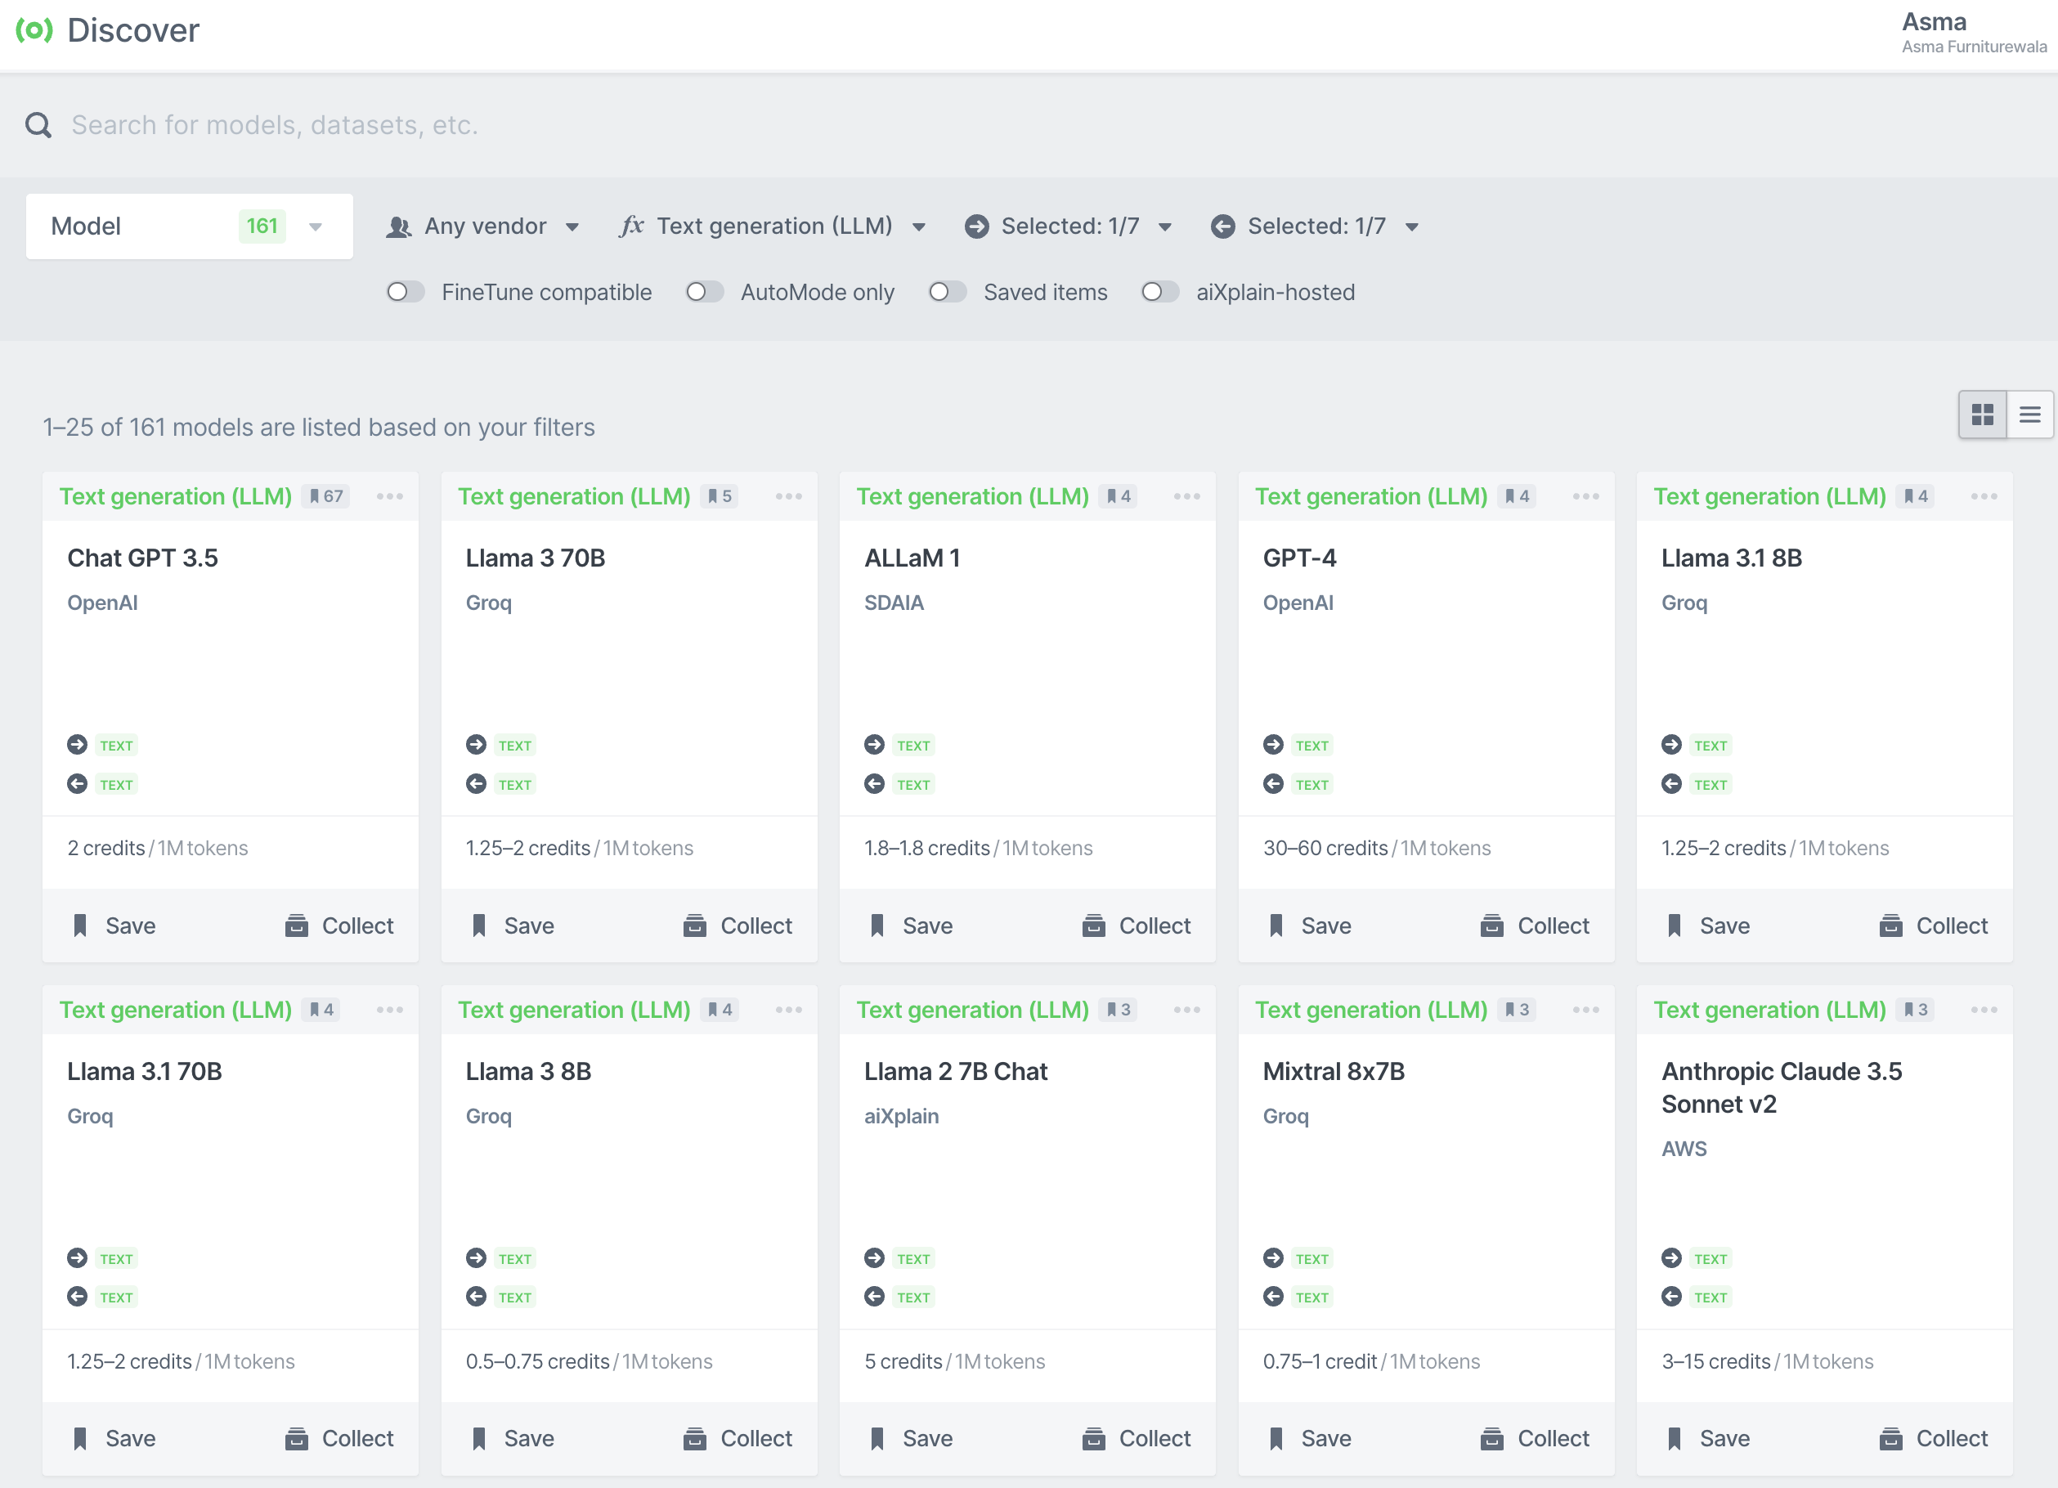Collect the Llama 3 8B model
This screenshot has width=2058, height=1488.
pos(738,1438)
